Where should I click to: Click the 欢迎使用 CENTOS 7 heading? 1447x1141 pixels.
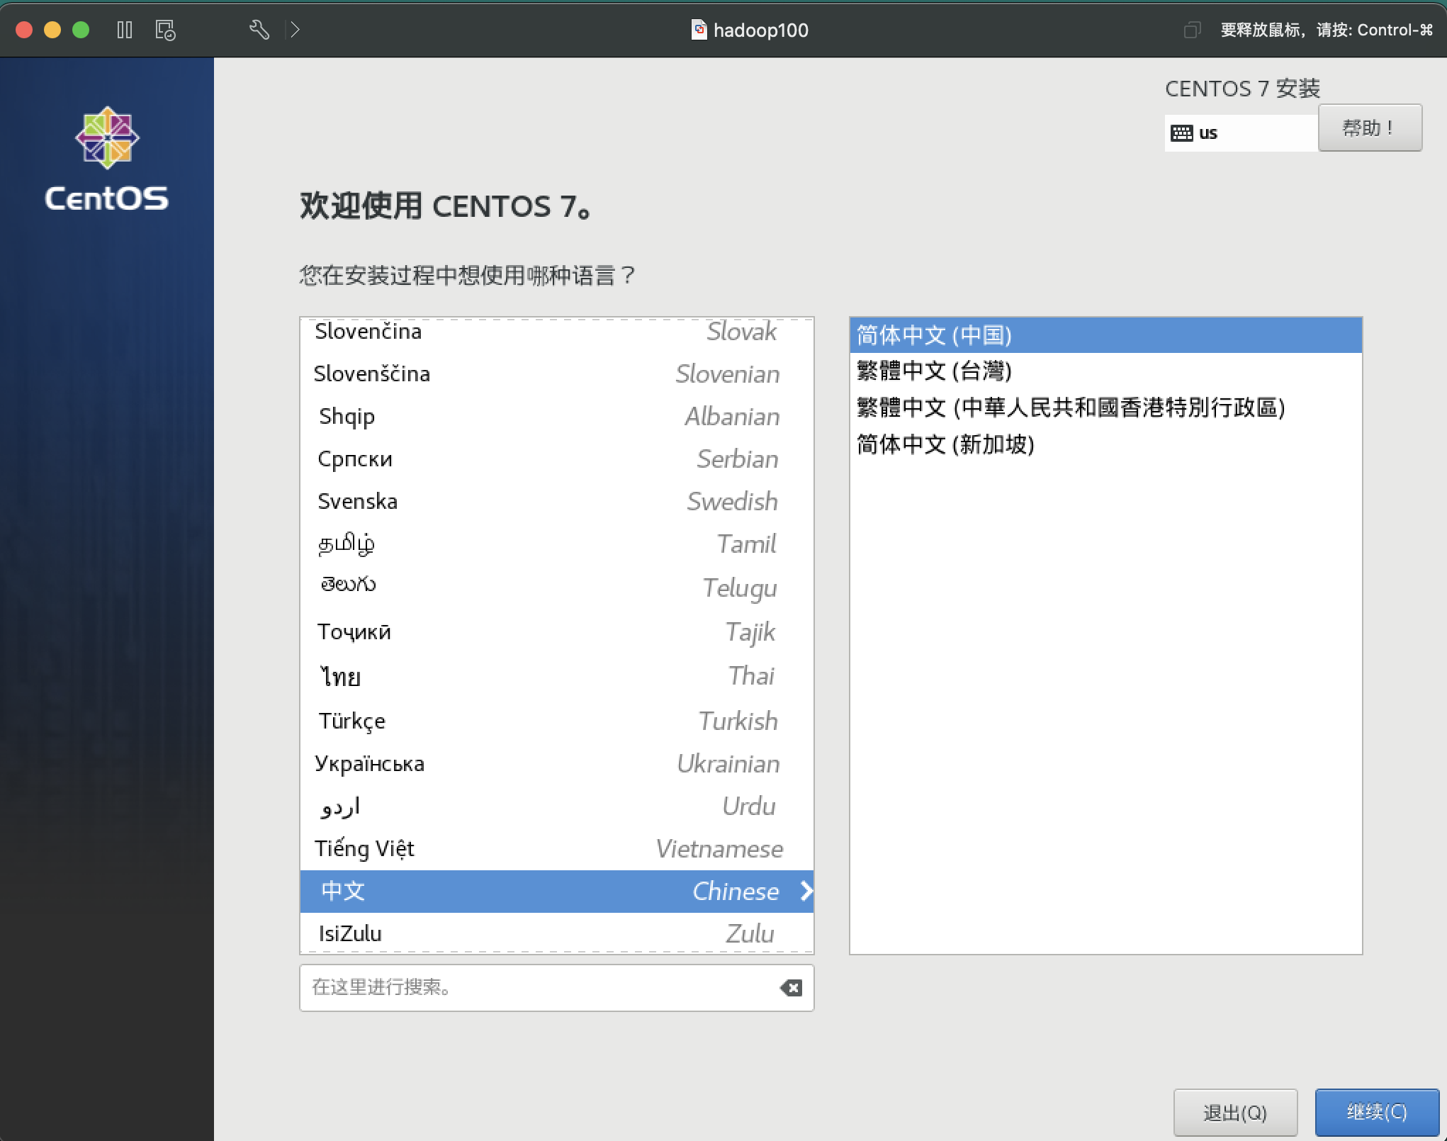pos(445,206)
